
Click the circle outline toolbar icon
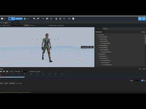click(x=64, y=19)
